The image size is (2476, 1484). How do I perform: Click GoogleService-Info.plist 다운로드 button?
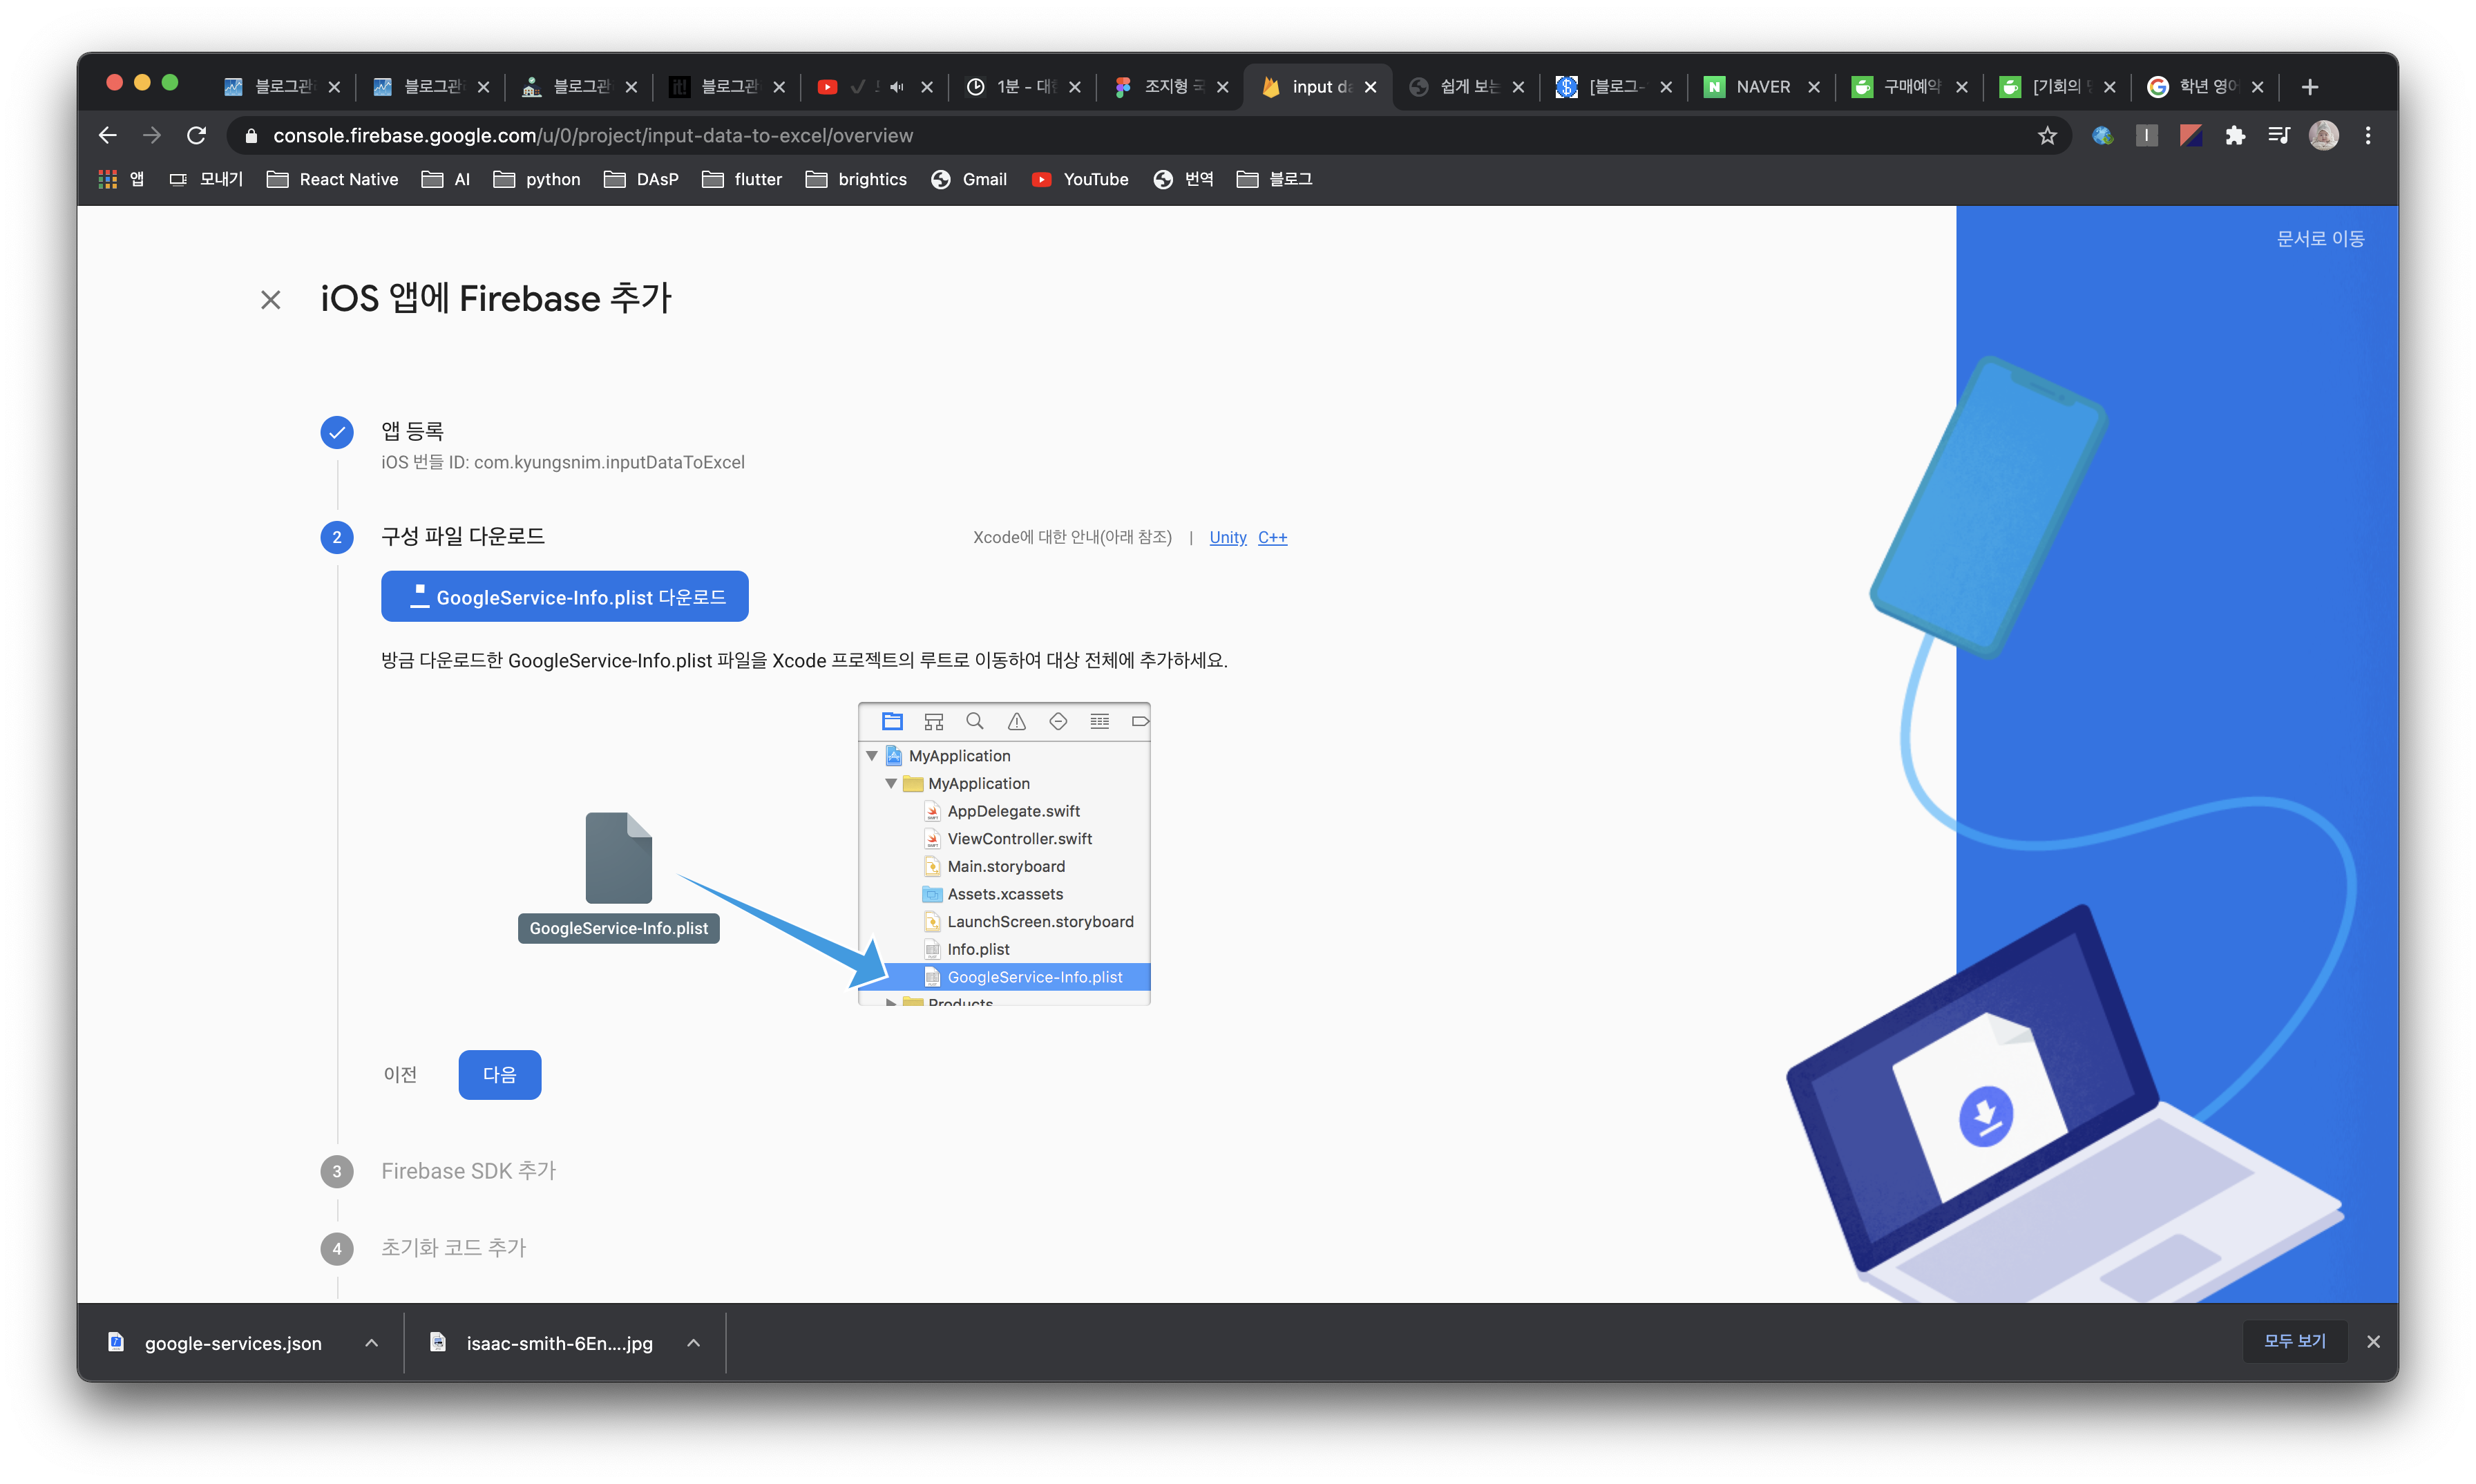click(x=564, y=597)
